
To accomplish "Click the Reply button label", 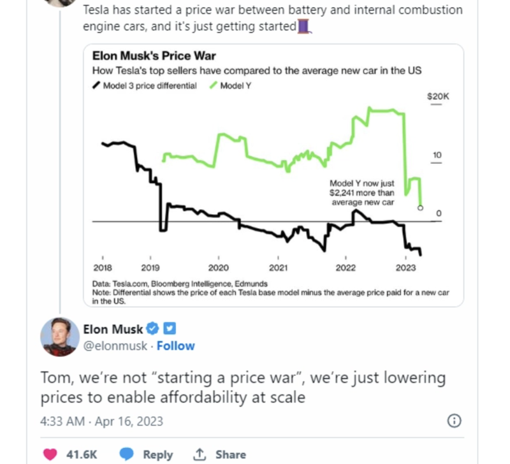I will coord(157,454).
